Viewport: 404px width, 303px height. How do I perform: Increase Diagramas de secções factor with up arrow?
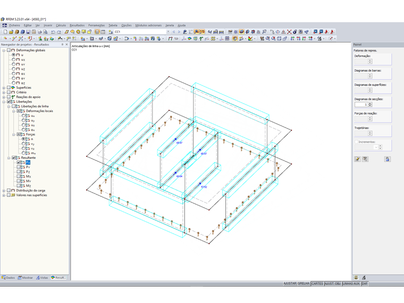click(370, 103)
